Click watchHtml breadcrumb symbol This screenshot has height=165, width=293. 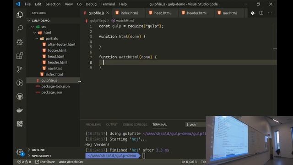(x=123, y=21)
